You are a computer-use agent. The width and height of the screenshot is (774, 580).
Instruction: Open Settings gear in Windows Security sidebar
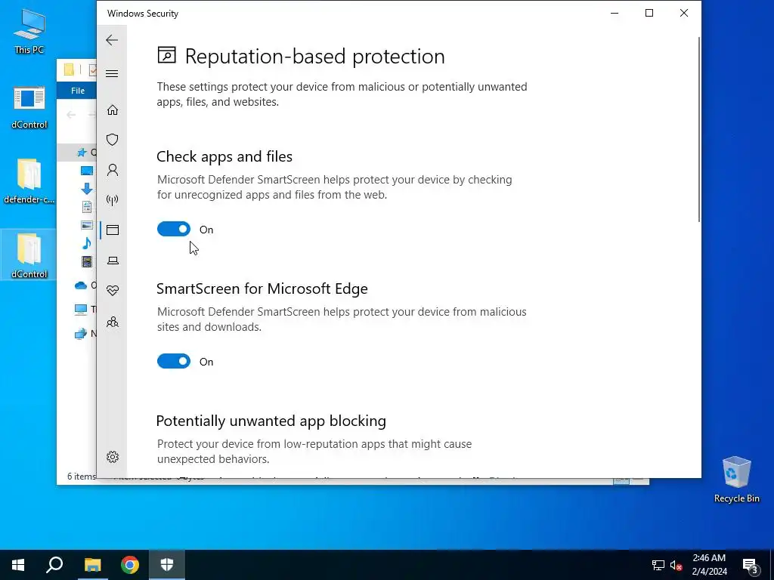coord(113,457)
